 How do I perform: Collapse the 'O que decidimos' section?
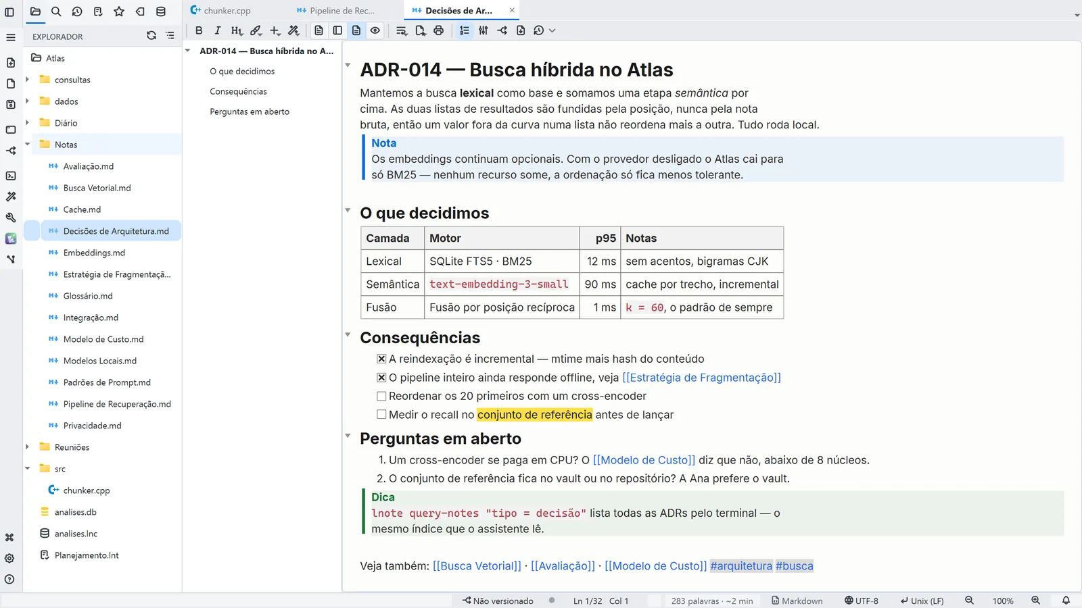coord(348,211)
